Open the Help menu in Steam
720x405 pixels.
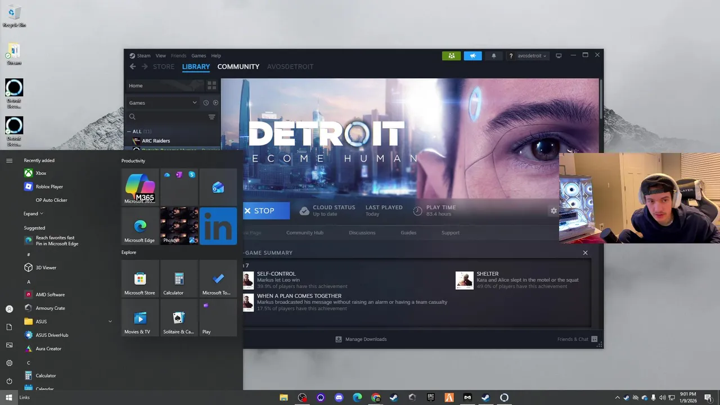(216, 56)
